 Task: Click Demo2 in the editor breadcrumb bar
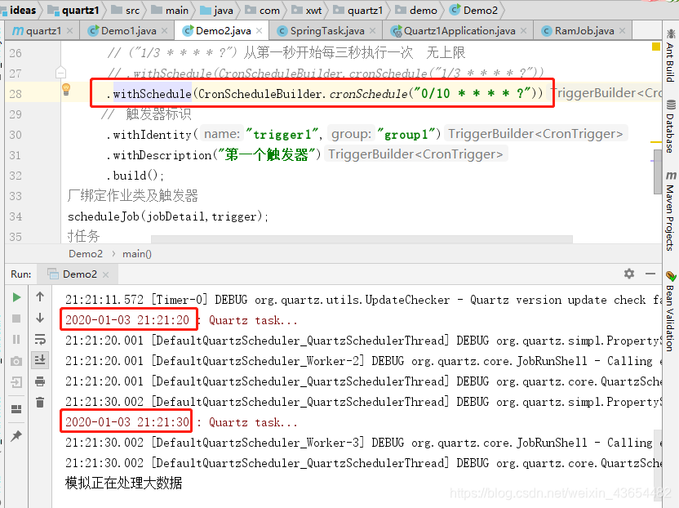coord(86,253)
